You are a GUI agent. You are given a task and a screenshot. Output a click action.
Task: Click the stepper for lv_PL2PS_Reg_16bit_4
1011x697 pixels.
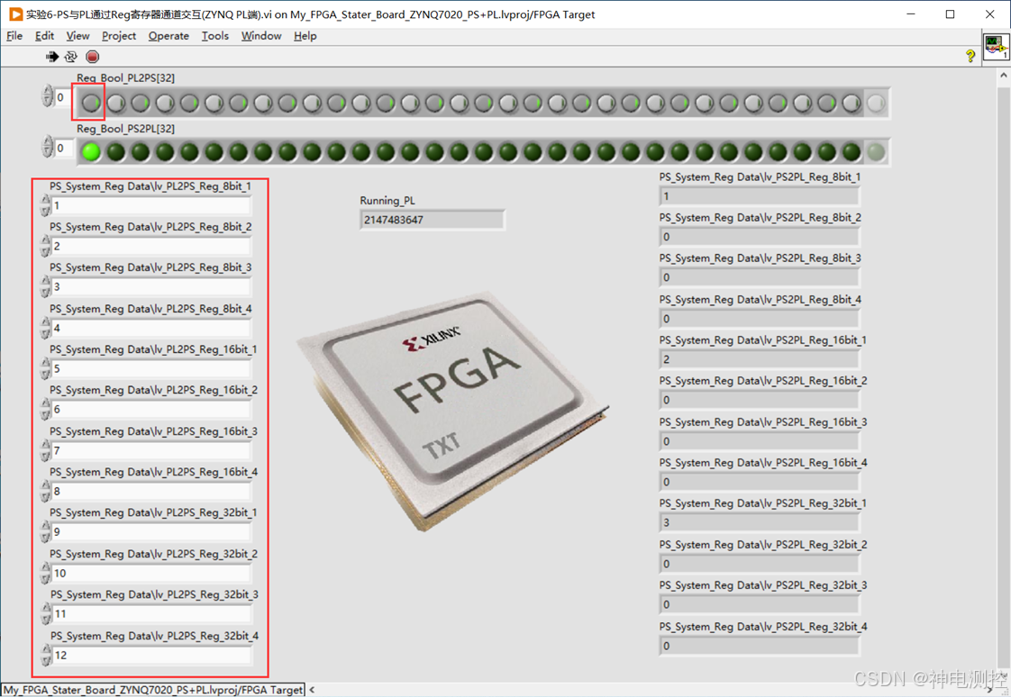point(45,491)
